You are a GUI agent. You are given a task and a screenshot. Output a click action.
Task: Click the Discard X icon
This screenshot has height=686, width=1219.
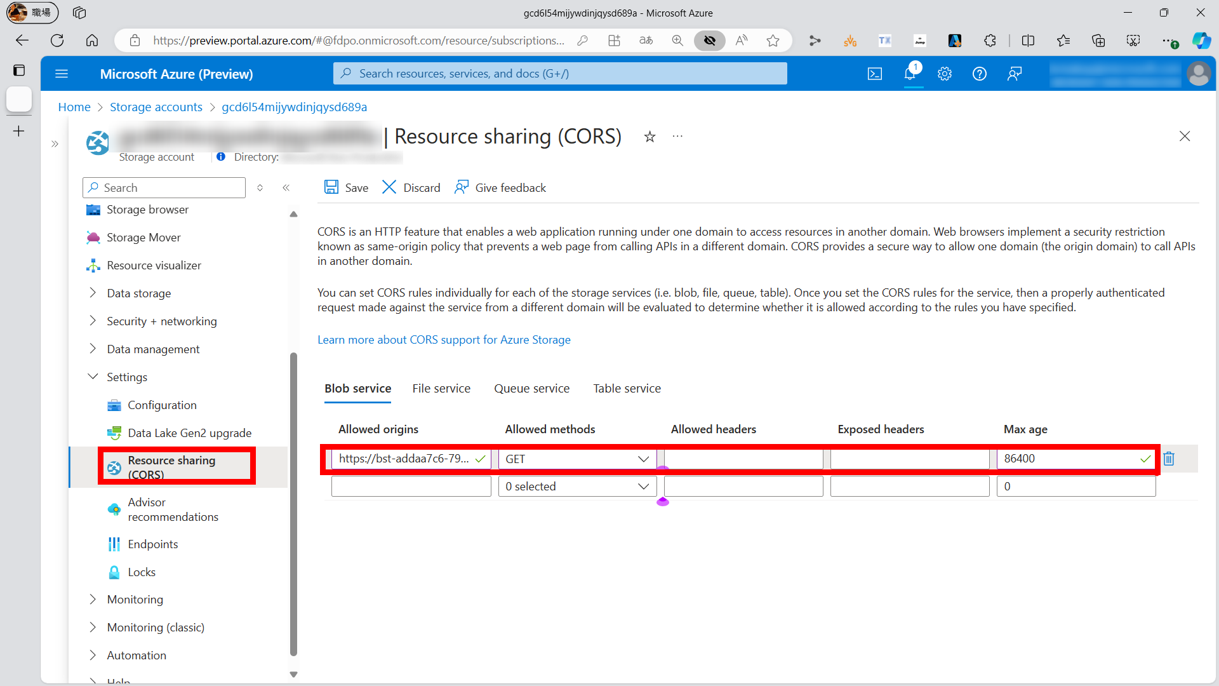(389, 187)
